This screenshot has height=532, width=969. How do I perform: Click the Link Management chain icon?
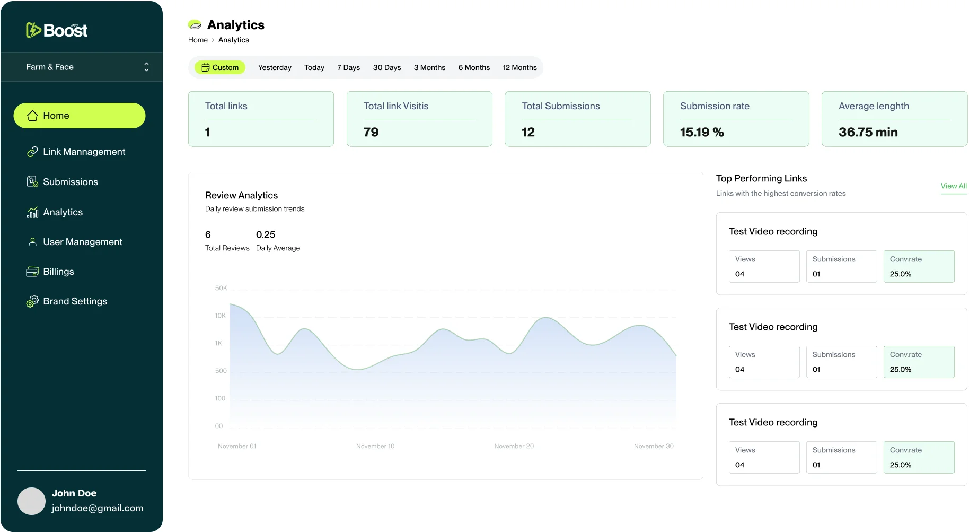pos(32,152)
